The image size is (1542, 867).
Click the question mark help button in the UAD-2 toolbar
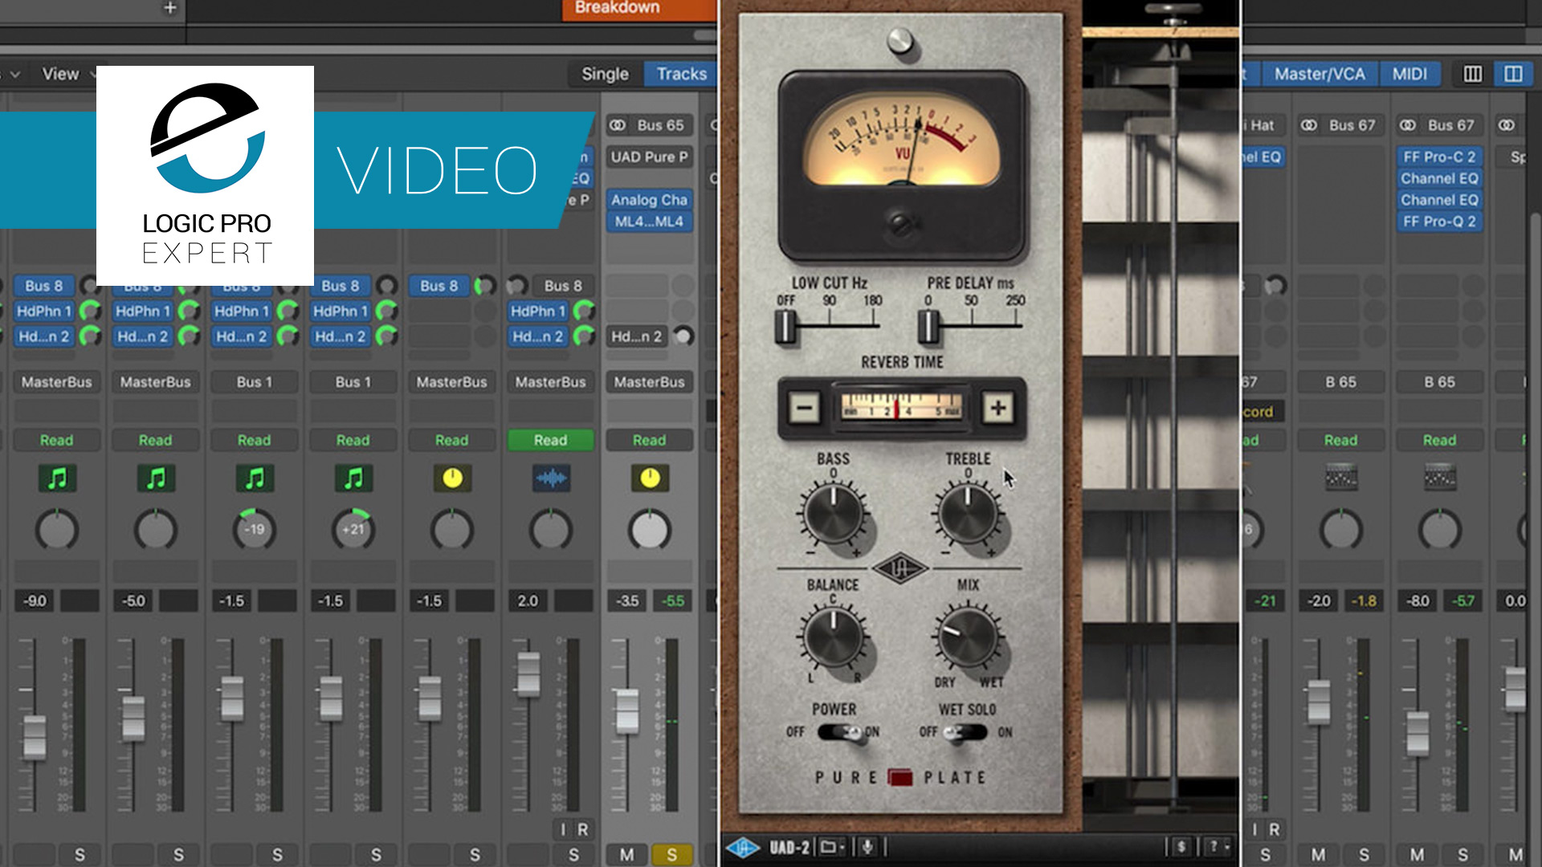point(1218,847)
